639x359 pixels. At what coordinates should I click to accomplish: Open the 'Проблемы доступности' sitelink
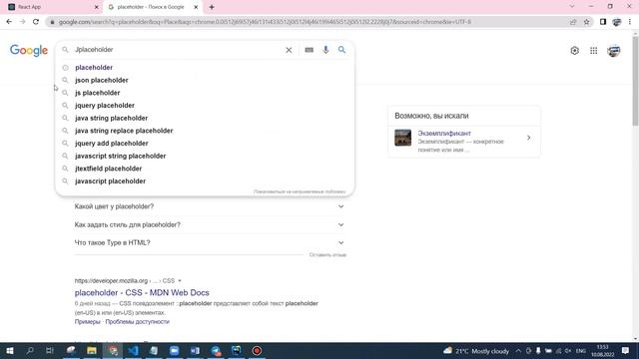click(138, 321)
